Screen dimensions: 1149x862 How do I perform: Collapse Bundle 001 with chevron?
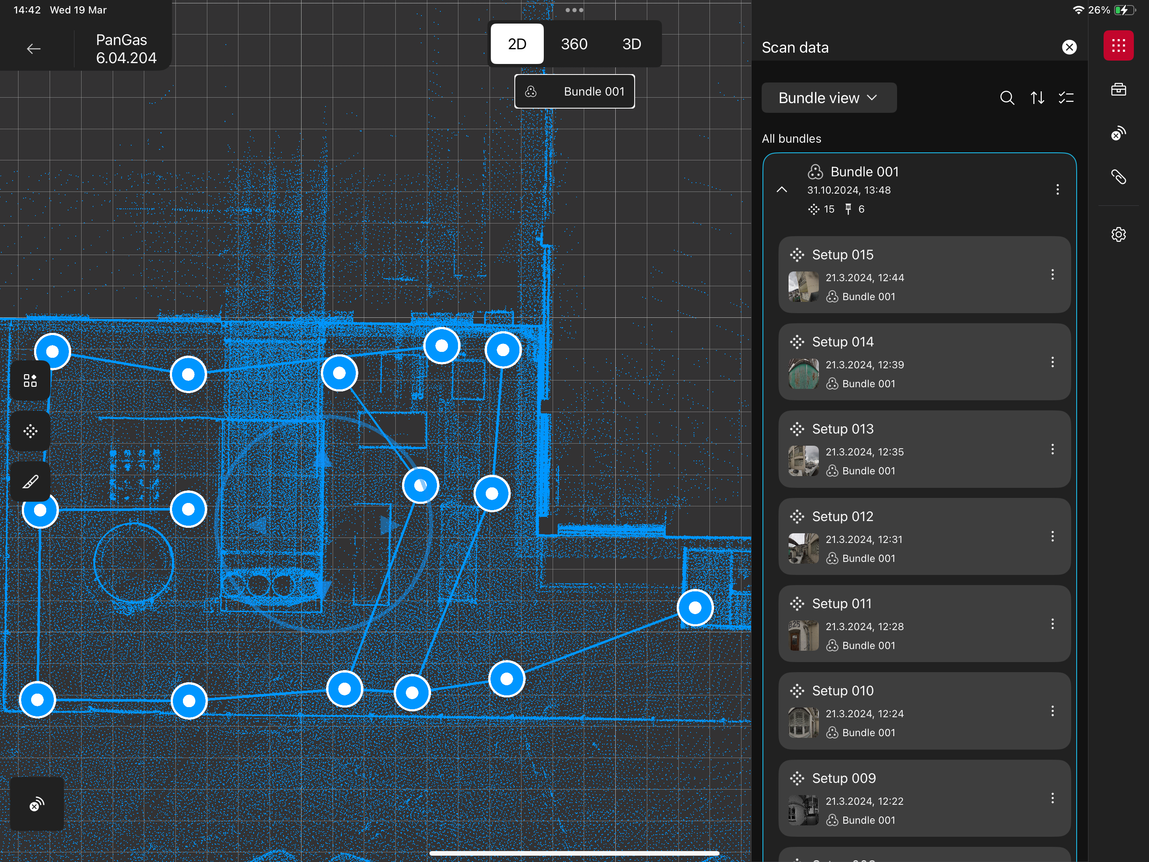pos(781,190)
